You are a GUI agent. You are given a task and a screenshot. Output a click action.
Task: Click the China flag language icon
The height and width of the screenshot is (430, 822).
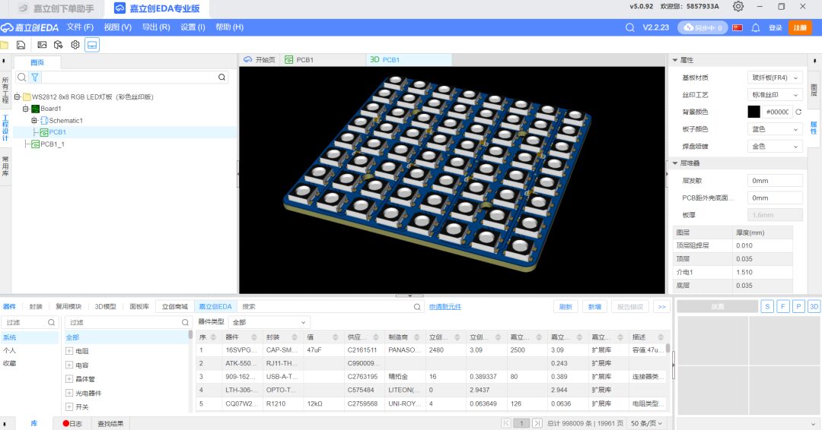[x=738, y=27]
